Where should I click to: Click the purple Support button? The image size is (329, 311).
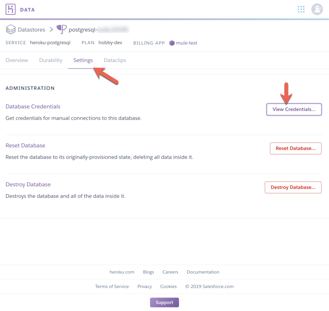(x=164, y=302)
